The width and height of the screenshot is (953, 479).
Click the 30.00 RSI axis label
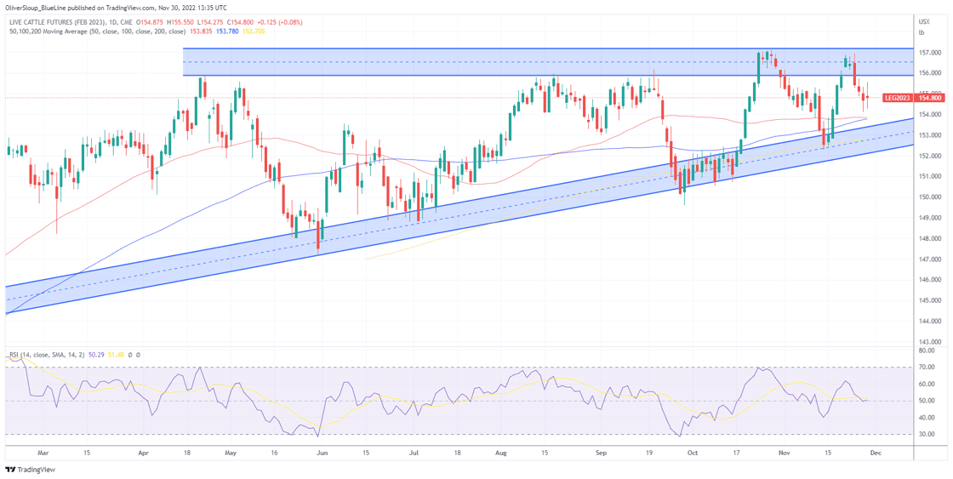pos(928,436)
